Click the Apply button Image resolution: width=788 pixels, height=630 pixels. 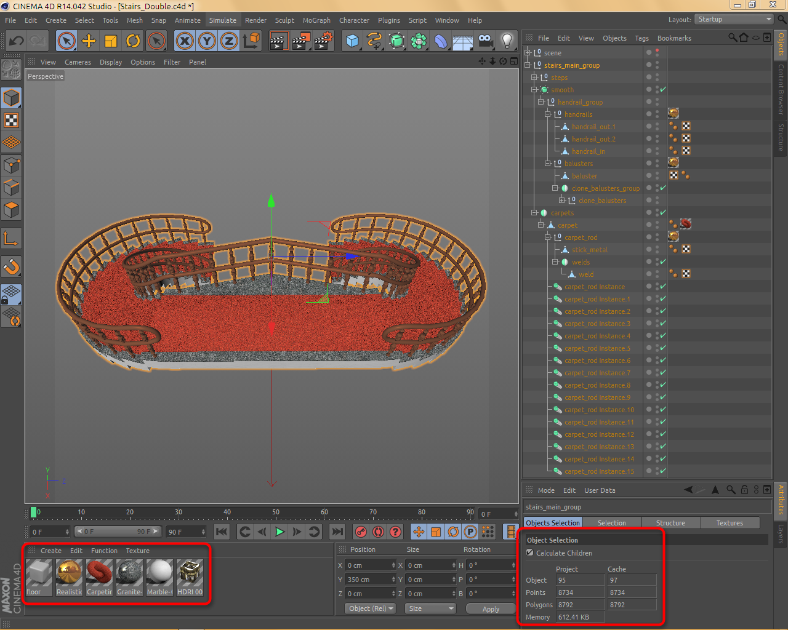(x=491, y=609)
